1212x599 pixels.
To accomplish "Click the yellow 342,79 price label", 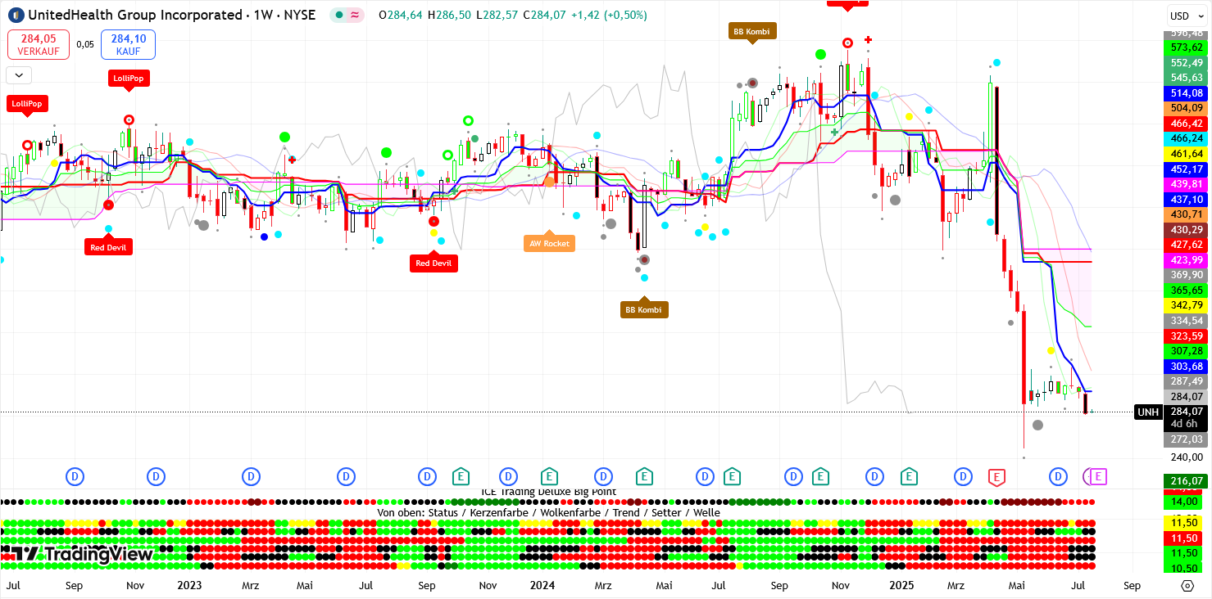I will pyautogui.click(x=1187, y=305).
